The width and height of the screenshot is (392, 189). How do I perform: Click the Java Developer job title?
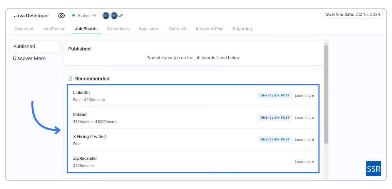(31, 16)
